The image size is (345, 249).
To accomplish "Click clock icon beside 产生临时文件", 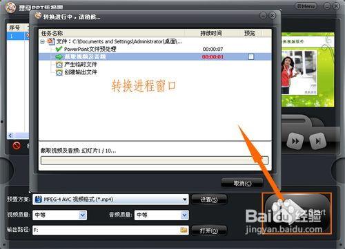I will click(59, 65).
